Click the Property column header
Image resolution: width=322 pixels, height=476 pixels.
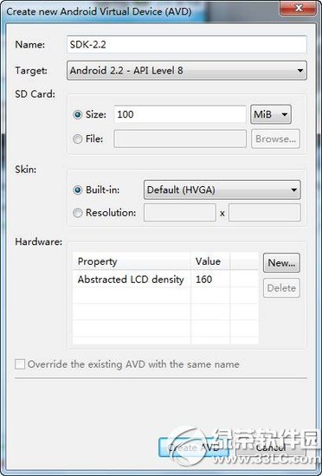132,261
